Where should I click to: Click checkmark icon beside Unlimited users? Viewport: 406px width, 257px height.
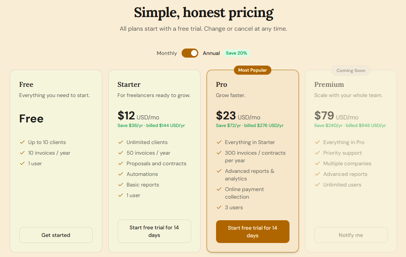click(317, 185)
